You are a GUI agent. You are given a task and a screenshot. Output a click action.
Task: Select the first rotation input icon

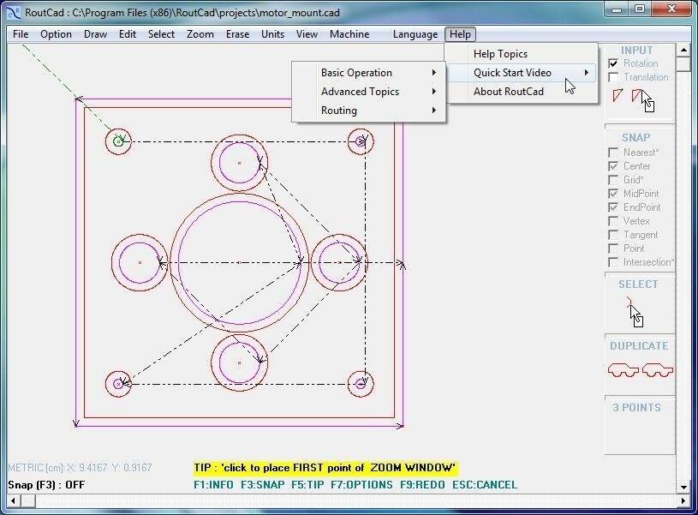617,95
